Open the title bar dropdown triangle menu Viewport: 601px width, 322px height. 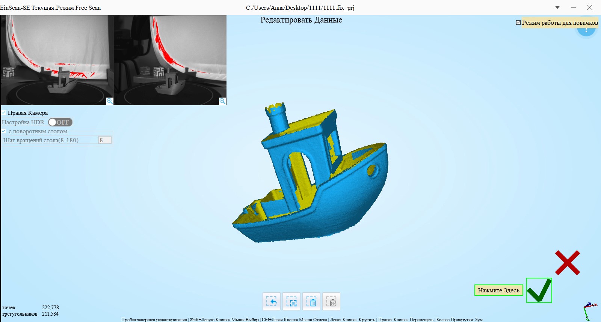tap(557, 8)
